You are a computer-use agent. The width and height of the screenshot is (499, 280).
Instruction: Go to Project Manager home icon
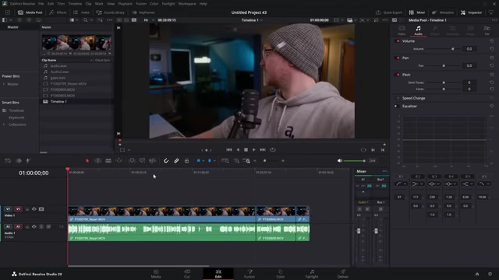[x=477, y=274]
